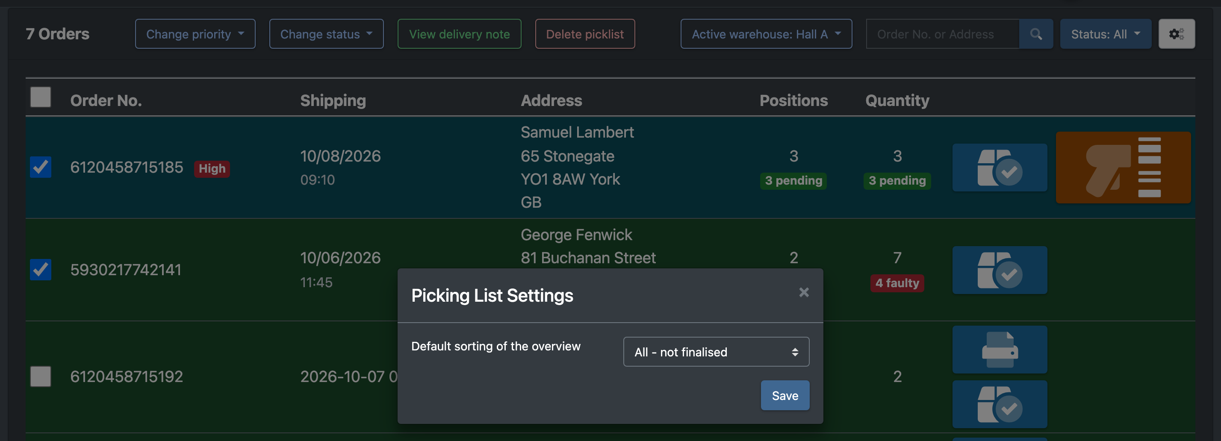Click package check icon for order 6120458715192
This screenshot has height=441, width=1221.
coord(1000,405)
